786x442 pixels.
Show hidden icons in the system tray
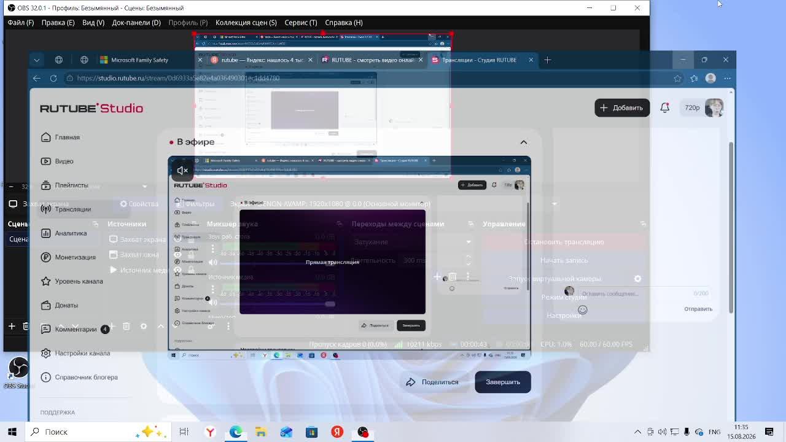[x=637, y=432]
